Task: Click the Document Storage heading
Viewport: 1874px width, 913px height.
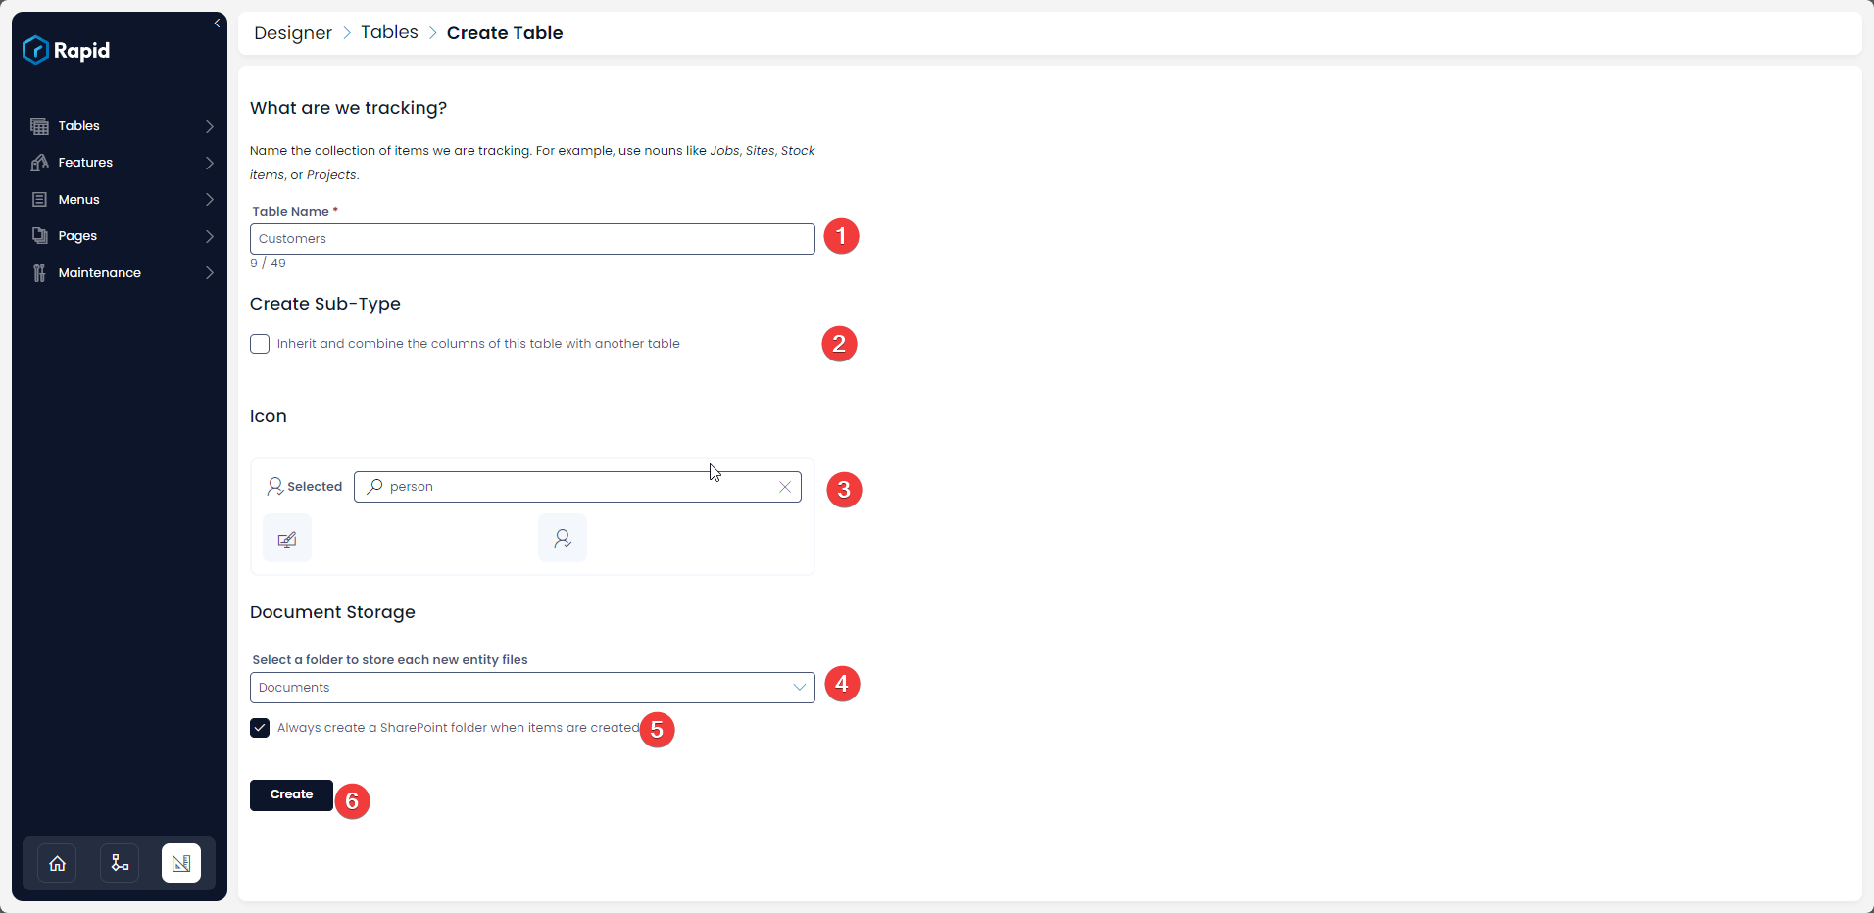Action: pyautogui.click(x=332, y=612)
